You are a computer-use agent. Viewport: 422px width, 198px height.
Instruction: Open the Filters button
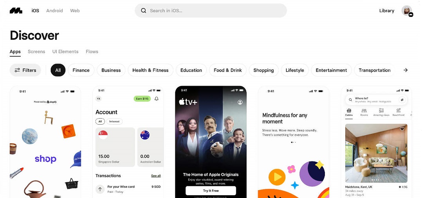point(25,70)
